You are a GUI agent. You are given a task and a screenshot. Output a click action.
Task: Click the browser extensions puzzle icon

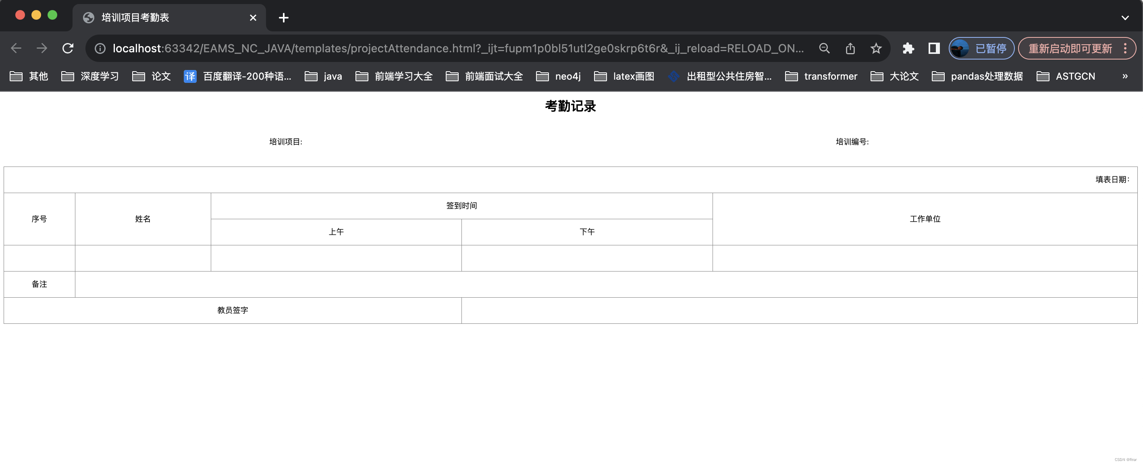[908, 49]
